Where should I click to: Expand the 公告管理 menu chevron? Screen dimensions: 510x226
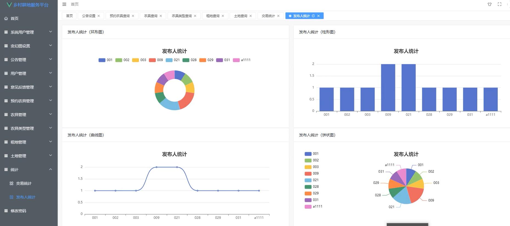50,59
